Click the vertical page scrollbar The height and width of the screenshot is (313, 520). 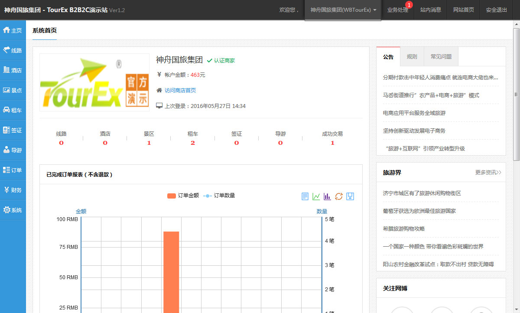click(517, 95)
